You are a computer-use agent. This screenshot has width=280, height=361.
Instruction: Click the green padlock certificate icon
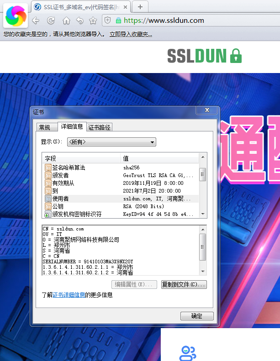tap(118, 21)
